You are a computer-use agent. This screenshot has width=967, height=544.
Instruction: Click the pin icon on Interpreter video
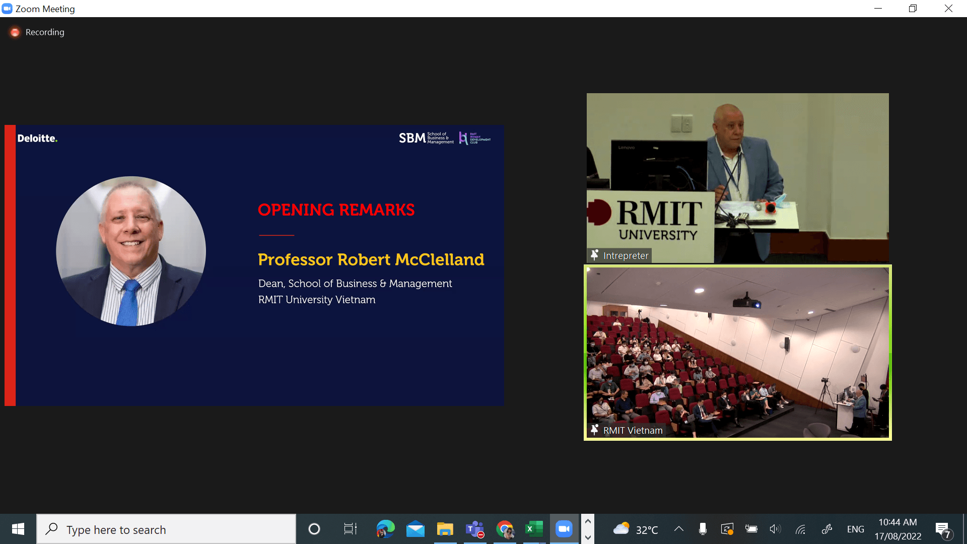pos(595,255)
